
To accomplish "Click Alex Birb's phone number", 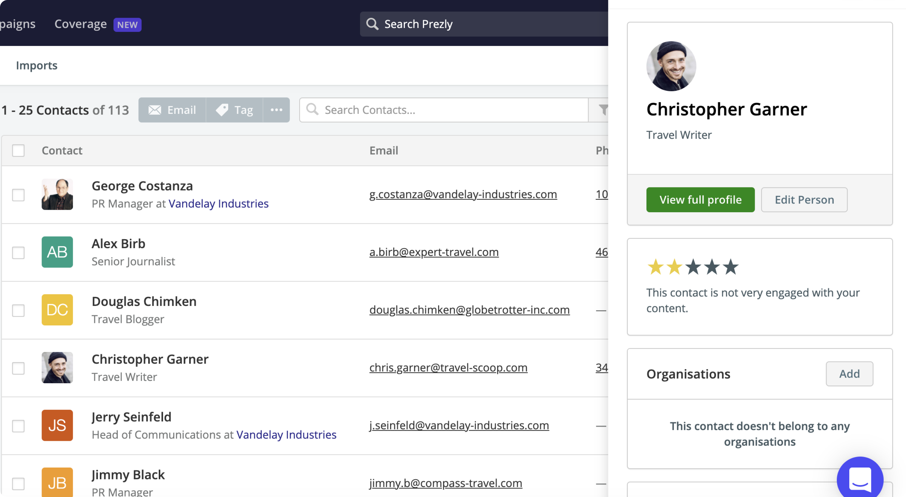I will coord(602,252).
